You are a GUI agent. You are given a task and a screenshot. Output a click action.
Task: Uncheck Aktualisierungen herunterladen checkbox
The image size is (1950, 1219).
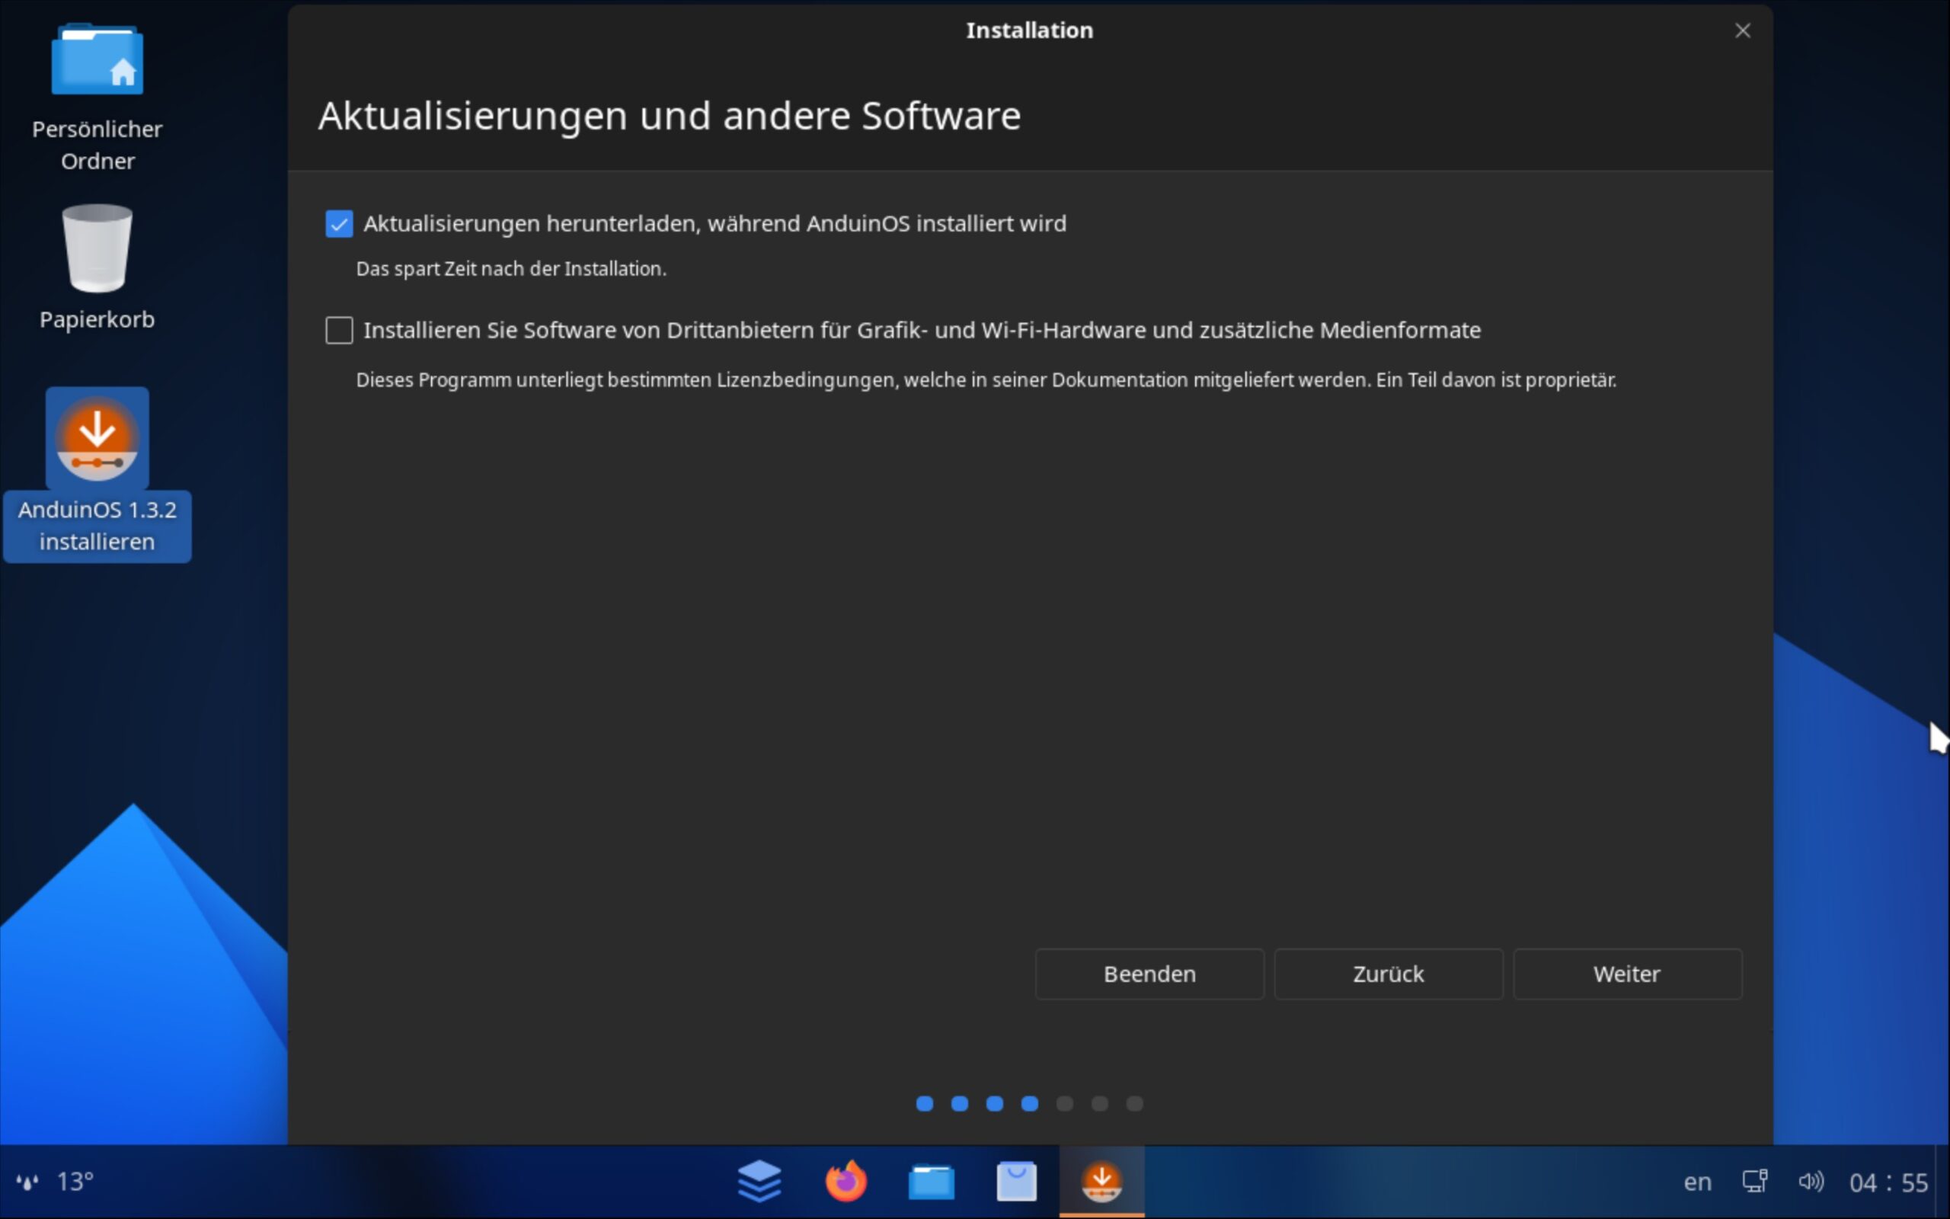339,223
